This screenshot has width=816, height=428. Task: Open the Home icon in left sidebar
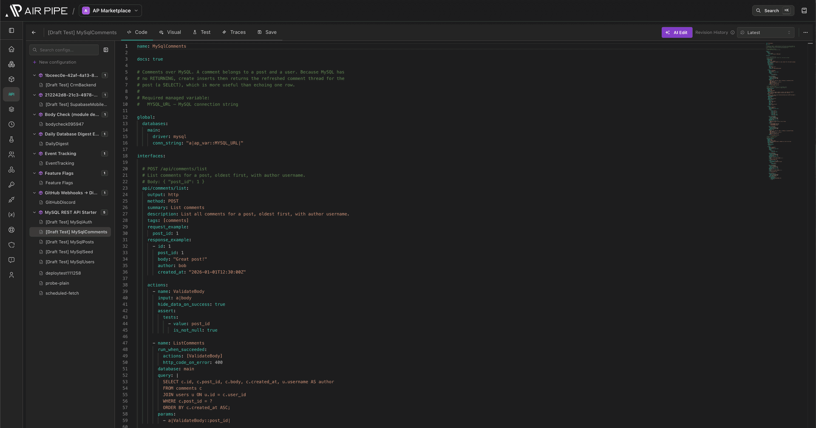tap(11, 49)
